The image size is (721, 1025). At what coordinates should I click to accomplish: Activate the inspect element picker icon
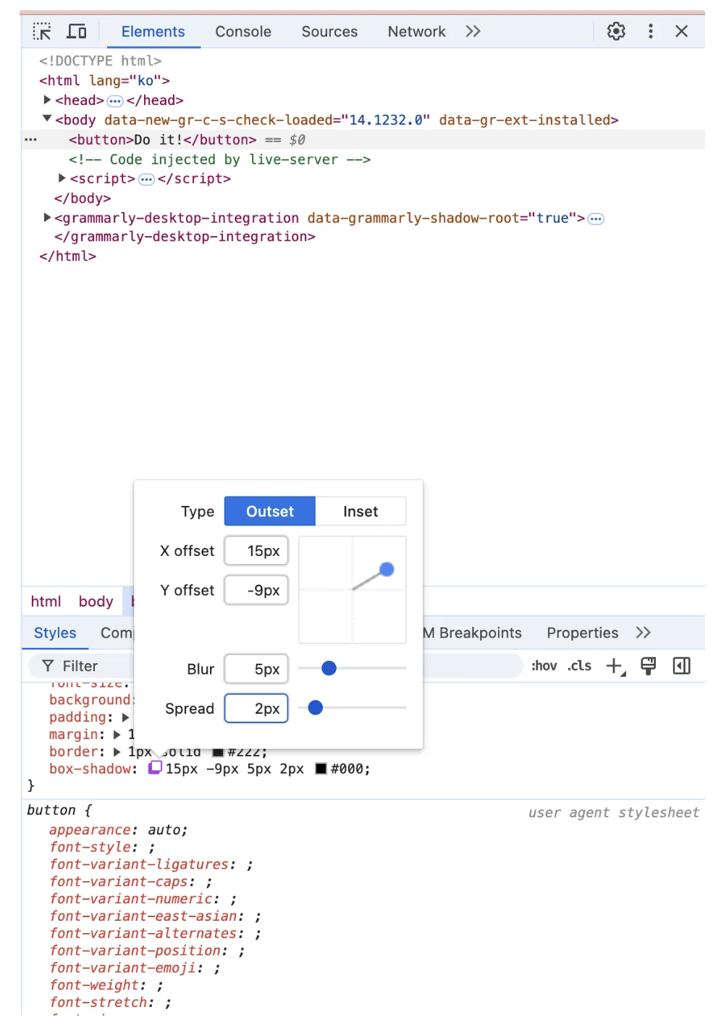coord(42,31)
